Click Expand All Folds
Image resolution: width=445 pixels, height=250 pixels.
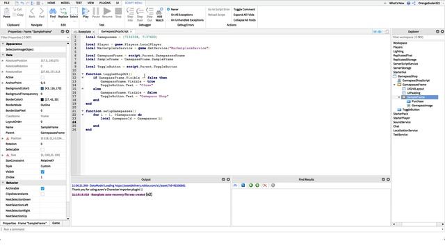coord(244,15)
